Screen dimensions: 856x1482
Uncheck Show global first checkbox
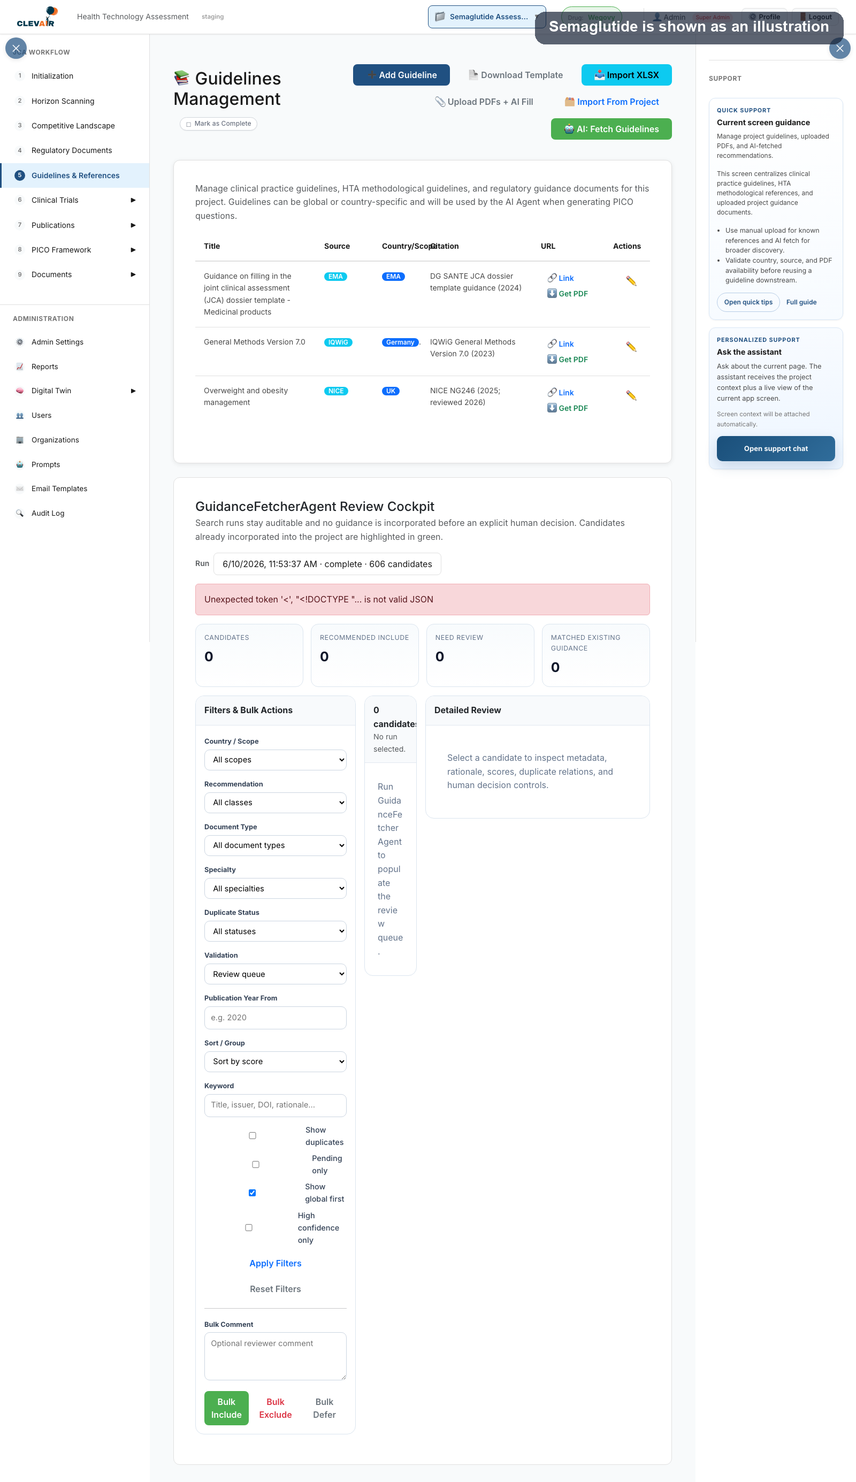click(x=252, y=1193)
